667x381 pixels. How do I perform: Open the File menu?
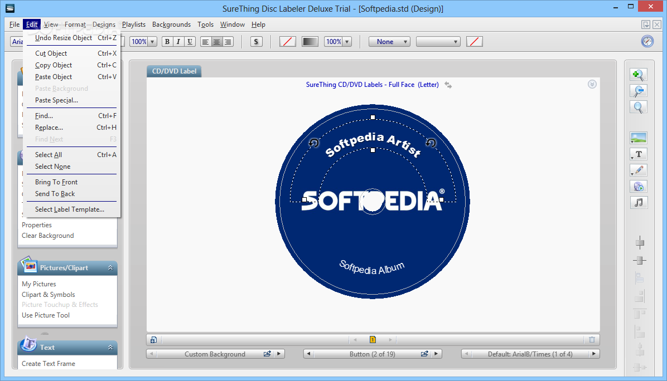click(14, 25)
